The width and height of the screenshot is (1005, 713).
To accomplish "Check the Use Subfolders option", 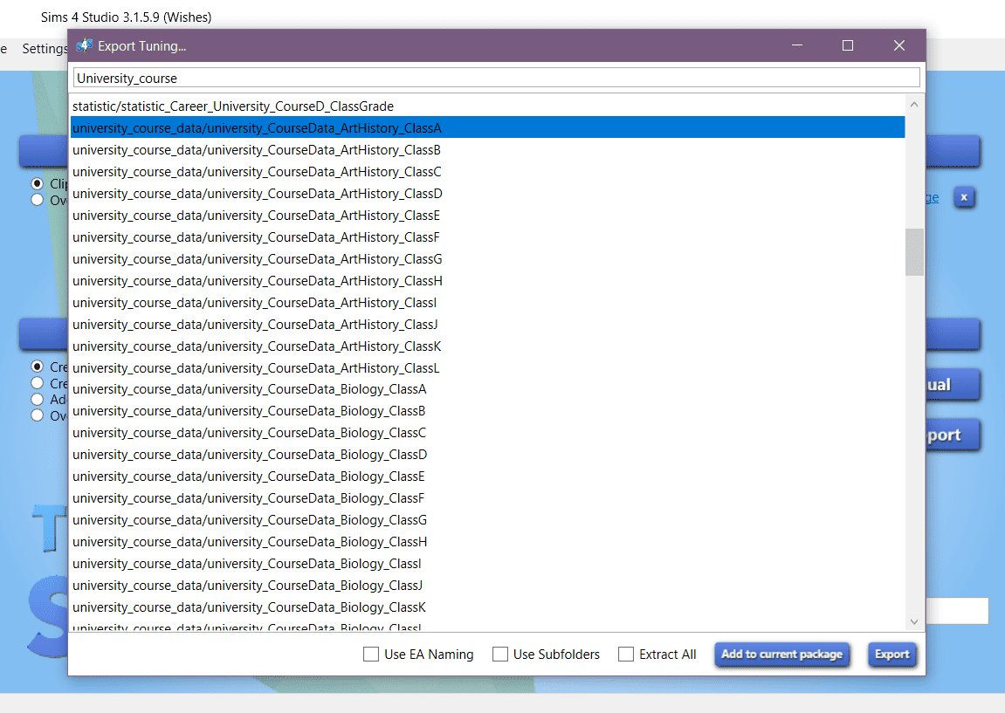I will coord(500,654).
